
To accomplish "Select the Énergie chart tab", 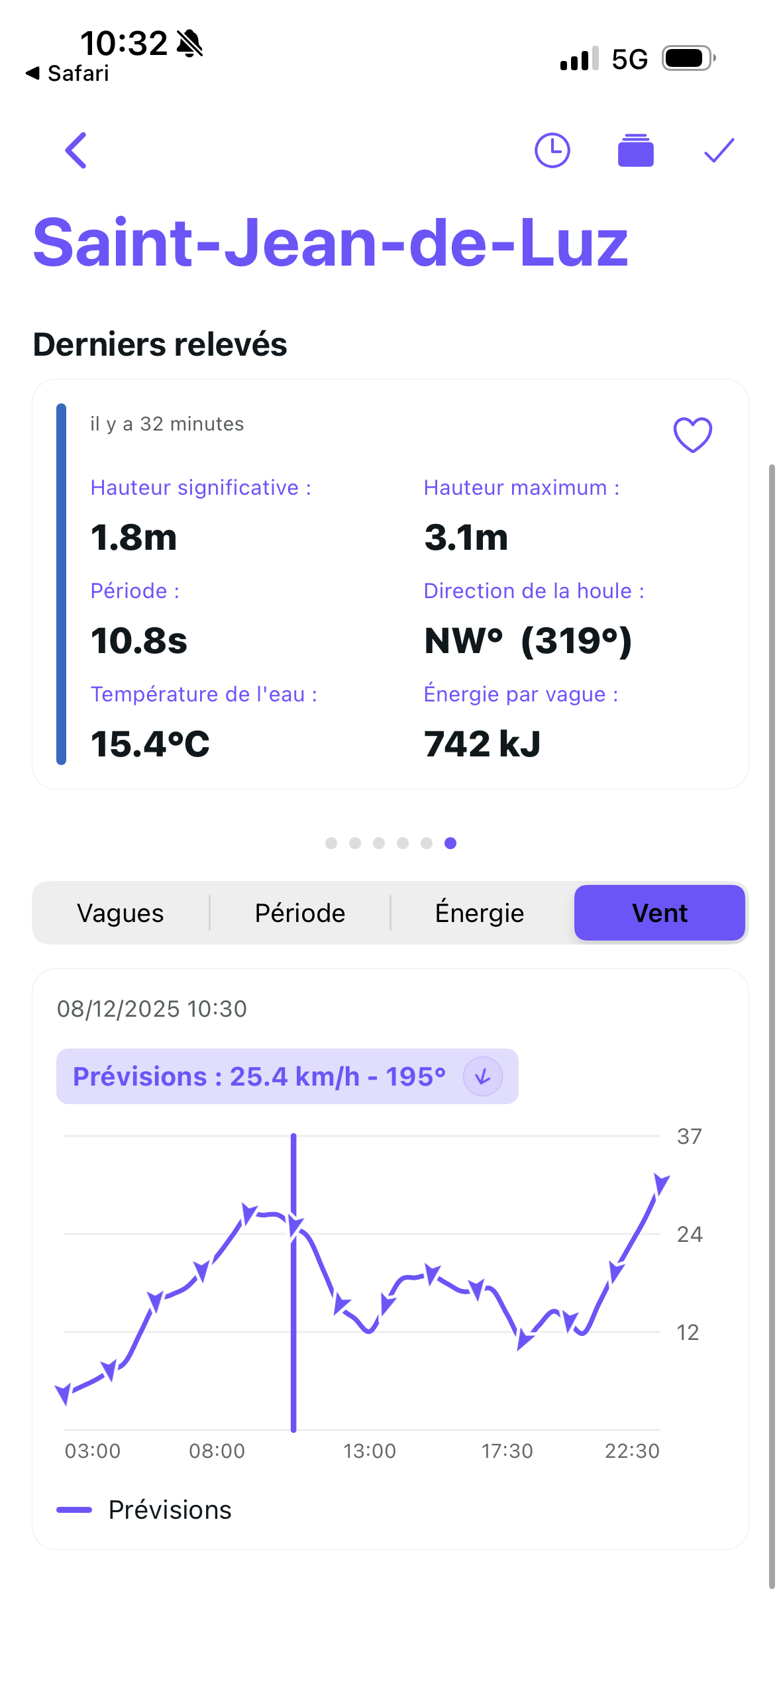I will (480, 913).
